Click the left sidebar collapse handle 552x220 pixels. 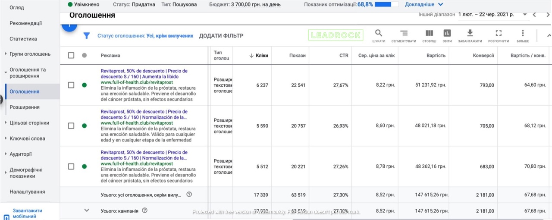click(x=1, y=99)
